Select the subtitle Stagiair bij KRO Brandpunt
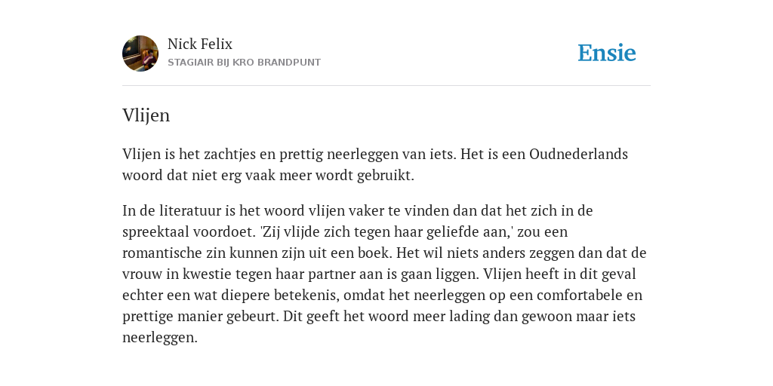The width and height of the screenshot is (773, 386). point(244,63)
